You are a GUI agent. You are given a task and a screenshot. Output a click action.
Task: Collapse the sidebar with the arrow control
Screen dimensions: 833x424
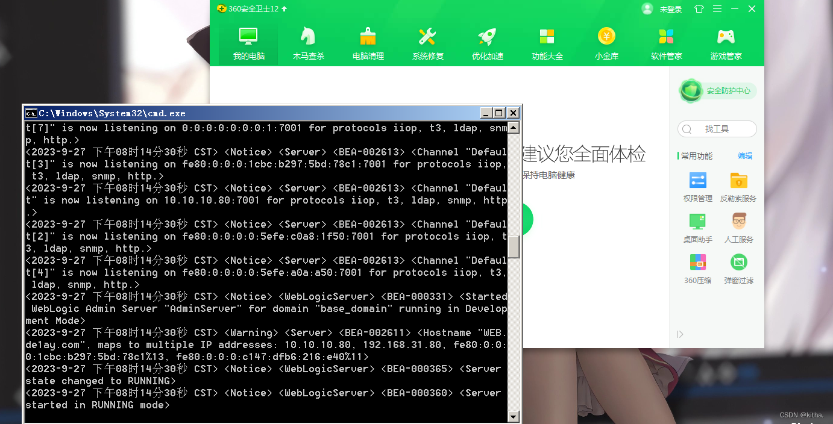[x=680, y=334]
